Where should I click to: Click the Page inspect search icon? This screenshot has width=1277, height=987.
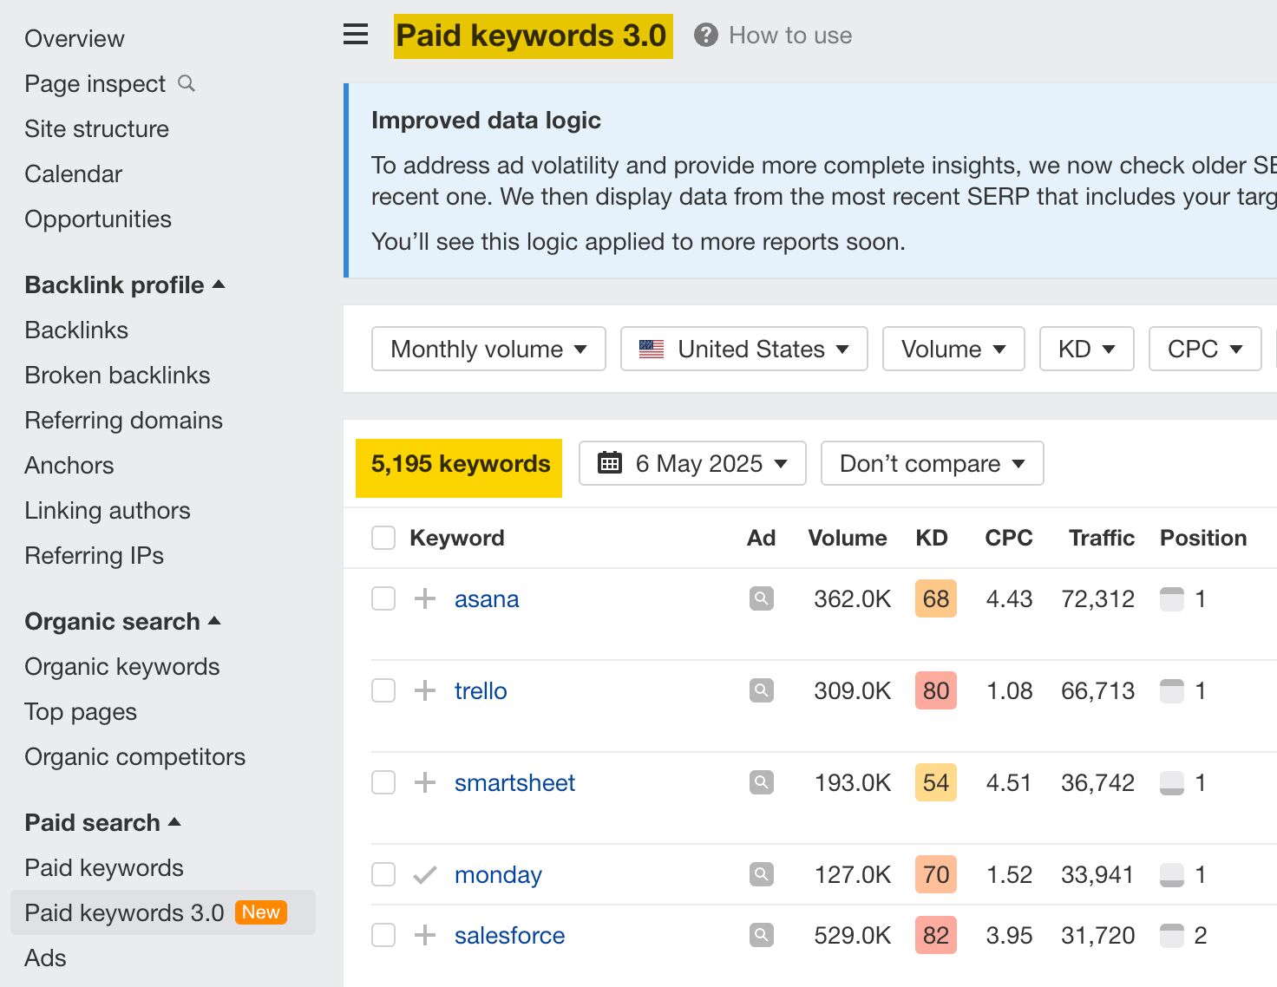tap(187, 83)
